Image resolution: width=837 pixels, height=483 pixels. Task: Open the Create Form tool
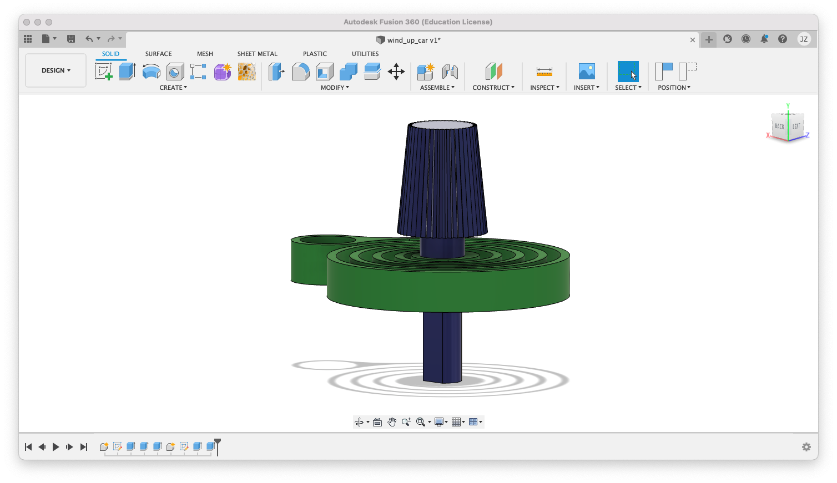[x=223, y=72]
